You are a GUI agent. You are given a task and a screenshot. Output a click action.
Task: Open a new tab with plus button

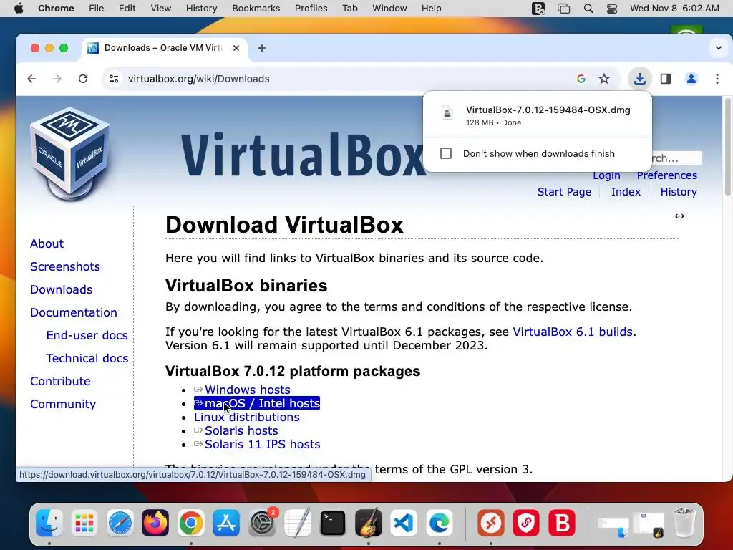coord(262,48)
